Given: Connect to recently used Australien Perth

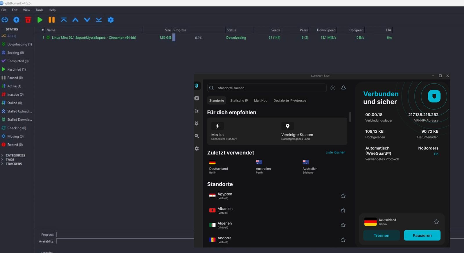Looking at the screenshot, I should (x=263, y=167).
